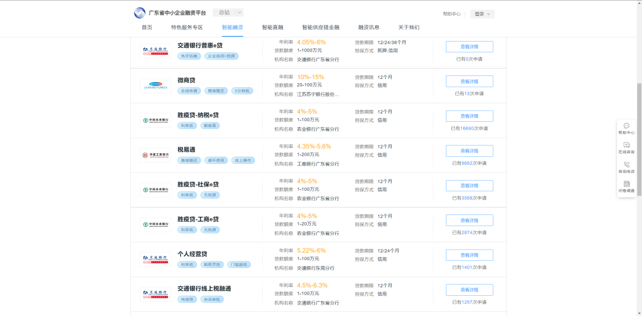Screen dimensions: 642x316
Task: Click 查看详情 for 胜疫贷-纳税e贷
Action: (469, 116)
